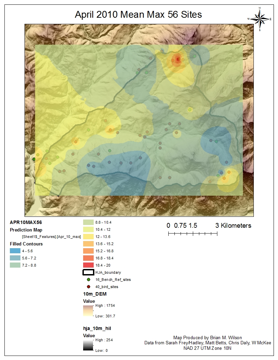Click the Data from Sarah Frey/Hadley credit line

pos(207,343)
